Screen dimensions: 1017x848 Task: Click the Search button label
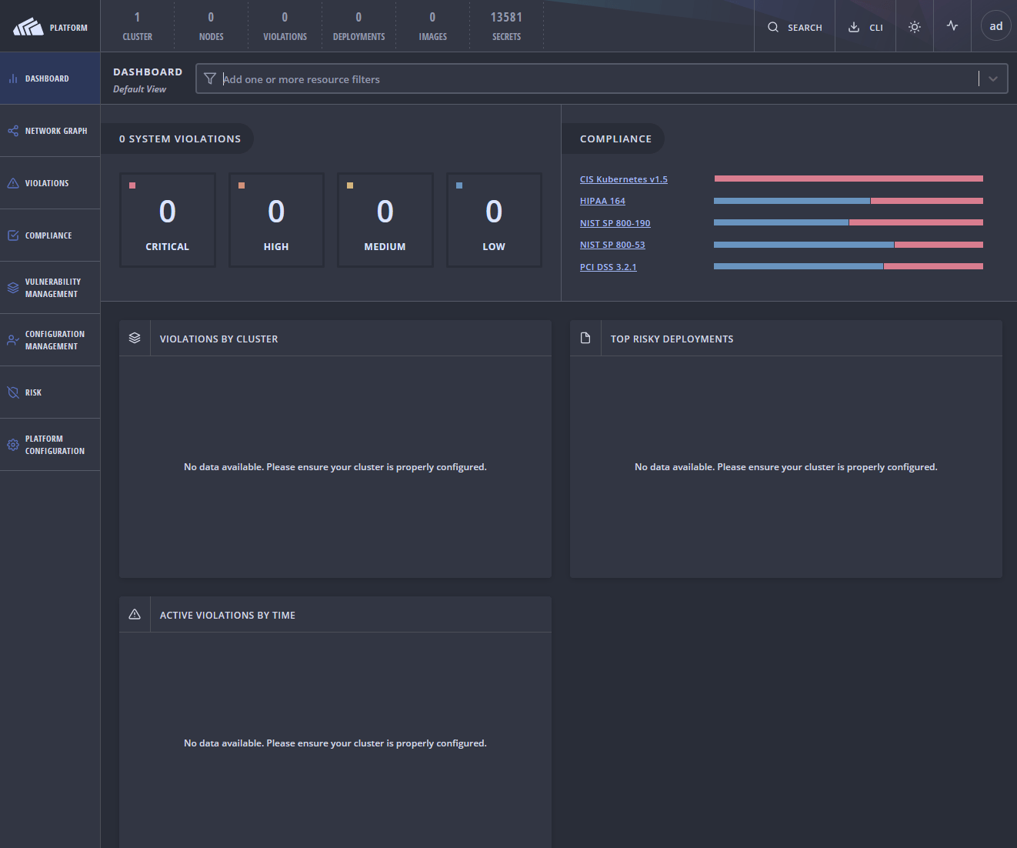pos(805,28)
